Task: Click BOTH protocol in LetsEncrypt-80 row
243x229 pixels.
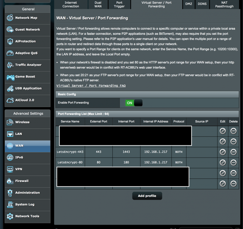Action: pos(179,162)
